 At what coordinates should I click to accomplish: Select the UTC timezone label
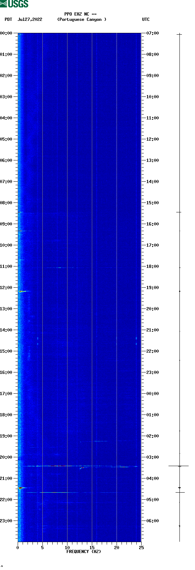146,19
